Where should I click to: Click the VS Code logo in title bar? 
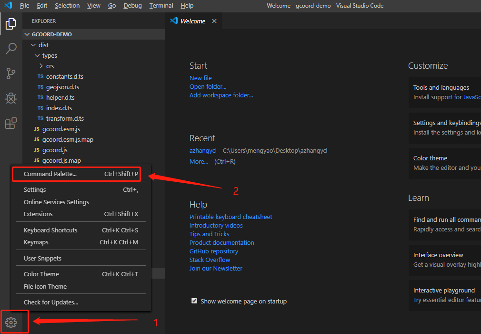pos(8,5)
